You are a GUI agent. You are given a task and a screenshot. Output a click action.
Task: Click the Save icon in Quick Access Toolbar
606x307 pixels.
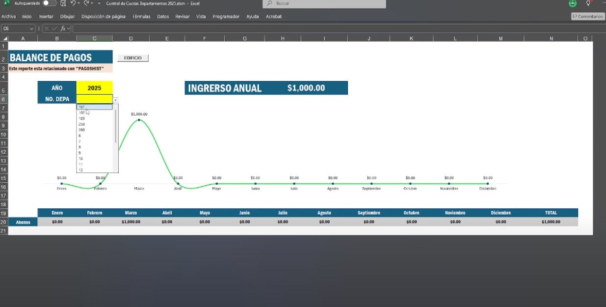tap(63, 3)
